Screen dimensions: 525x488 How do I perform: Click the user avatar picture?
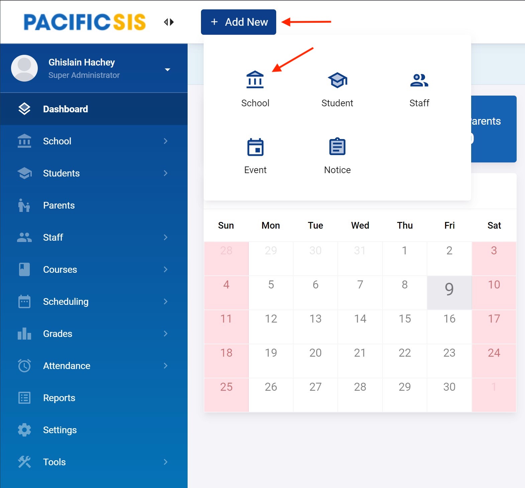point(24,68)
